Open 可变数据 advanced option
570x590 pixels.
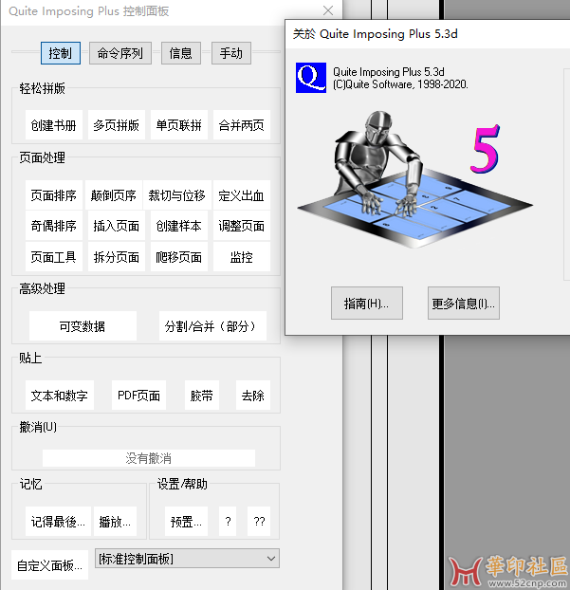(83, 325)
